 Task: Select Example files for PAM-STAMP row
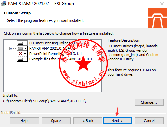[61, 59]
